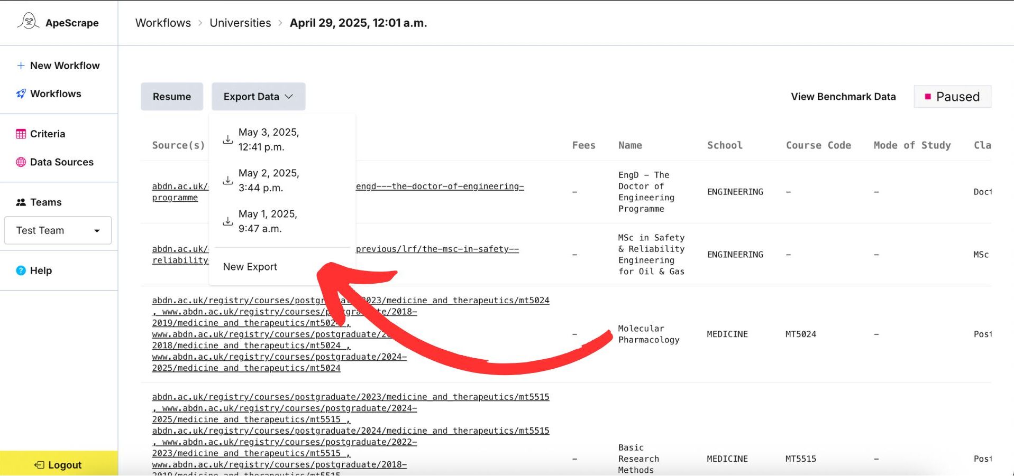Viewport: 1014px width, 476px height.
Task: Click the Paused status badge
Action: pos(952,97)
